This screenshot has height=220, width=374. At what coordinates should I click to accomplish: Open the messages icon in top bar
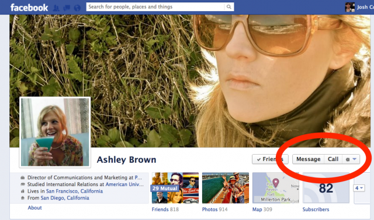(67, 8)
